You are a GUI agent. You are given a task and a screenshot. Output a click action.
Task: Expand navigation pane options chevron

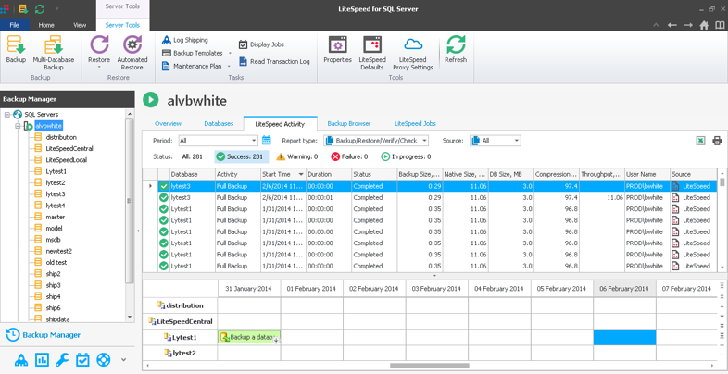click(x=123, y=359)
